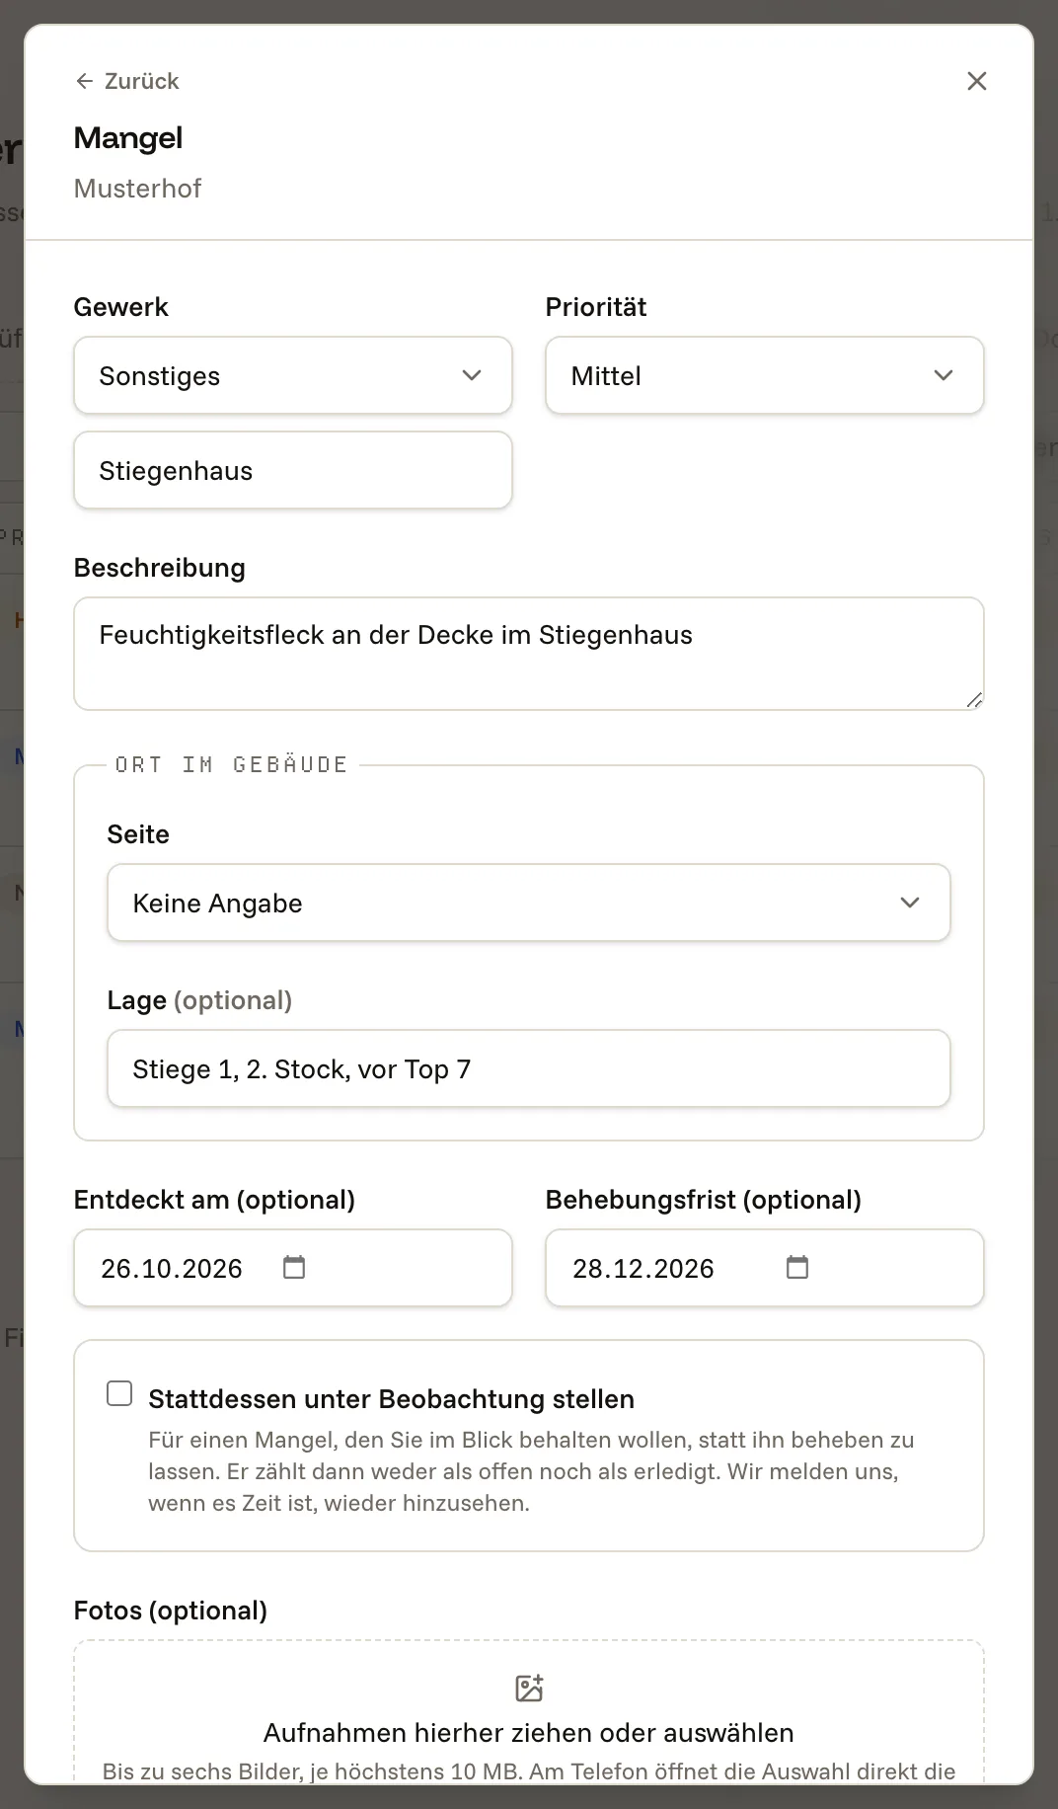1058x1809 pixels.
Task: Go back using the Zurück link
Action: point(127,81)
